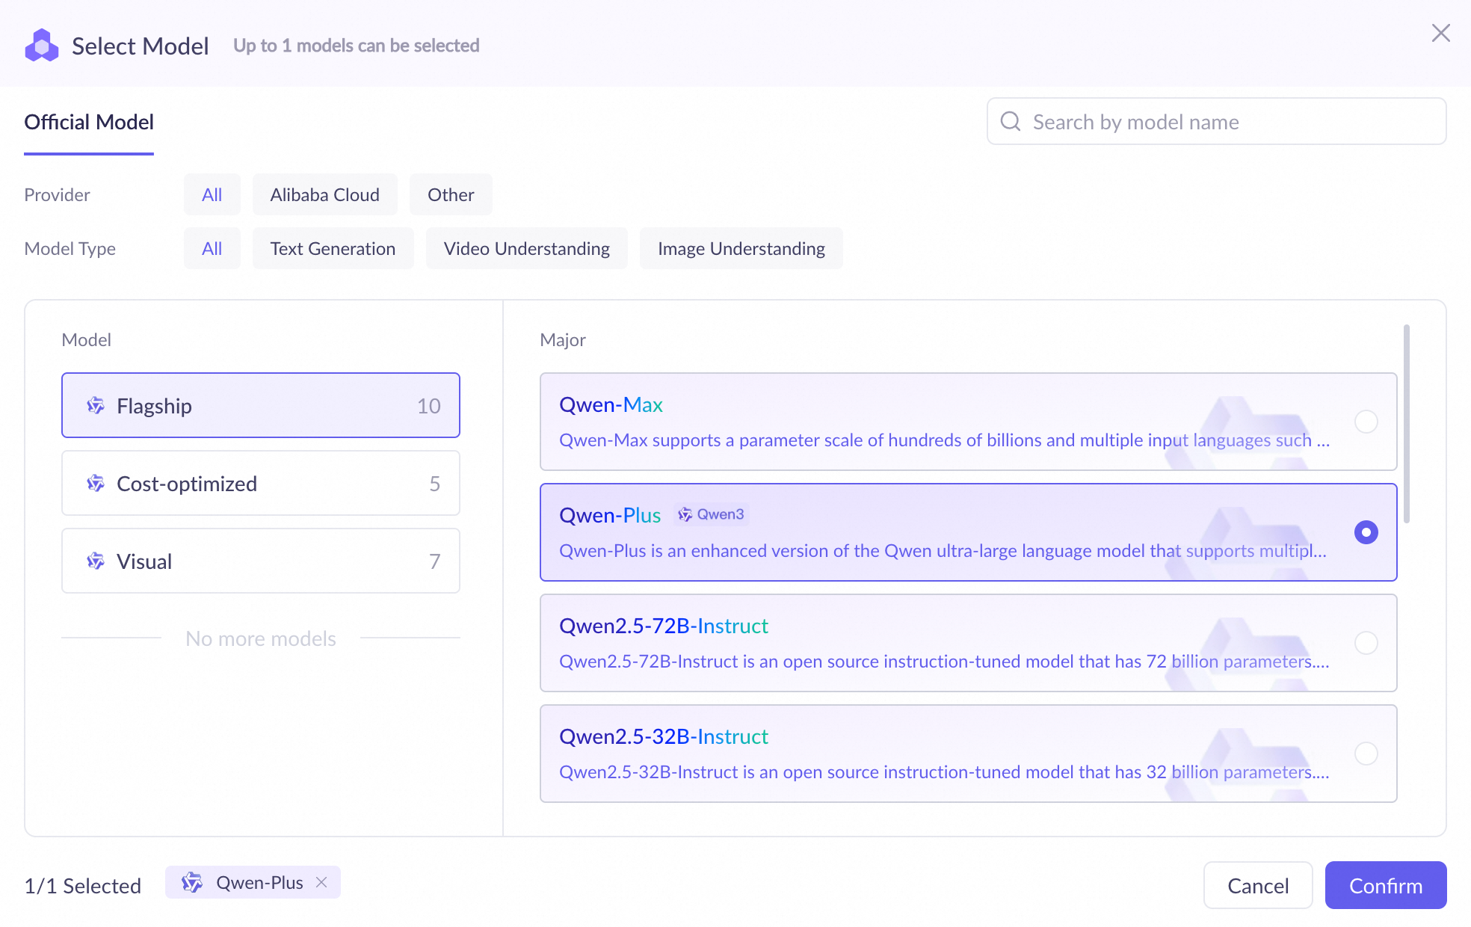Select the Qwen2.5-32B-Instruct radio button
Screen dimensions: 1471x927
click(x=1366, y=754)
